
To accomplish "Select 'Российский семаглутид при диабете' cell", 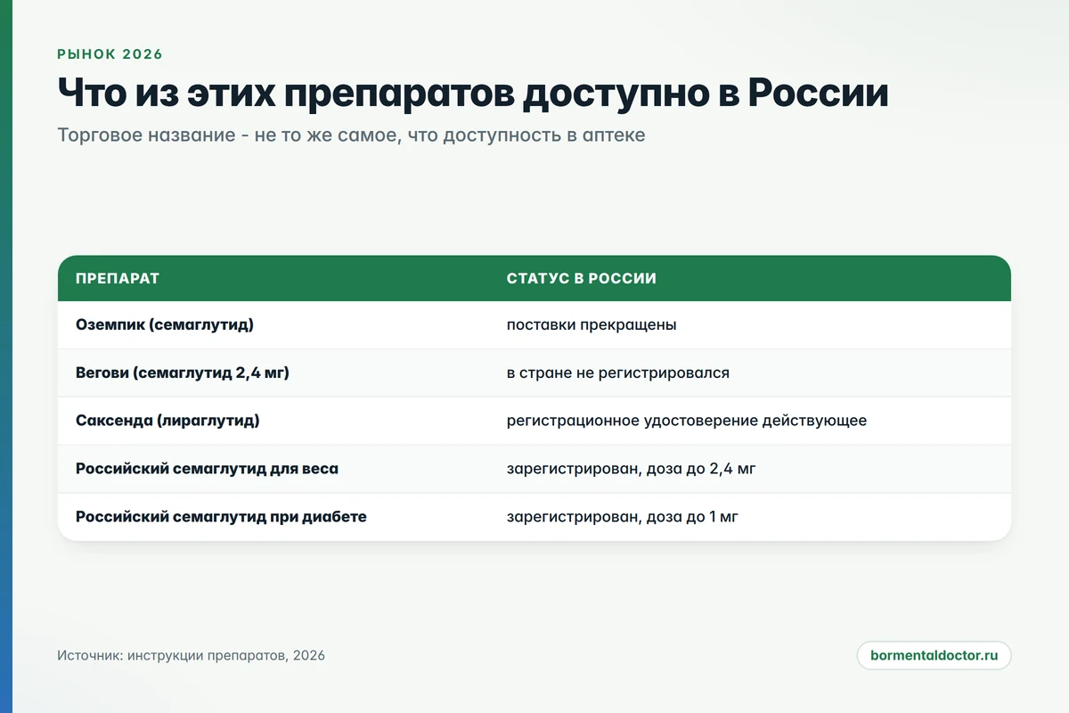I will (x=221, y=517).
